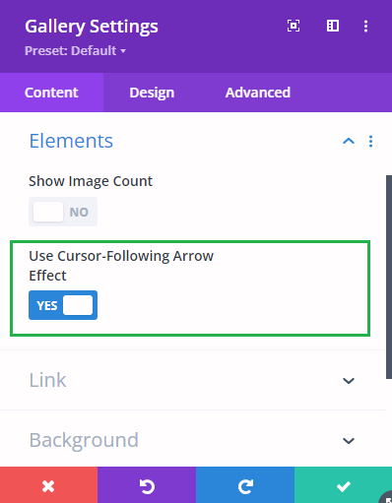Discard changes with the red X button
This screenshot has width=392, height=503.
[48, 485]
